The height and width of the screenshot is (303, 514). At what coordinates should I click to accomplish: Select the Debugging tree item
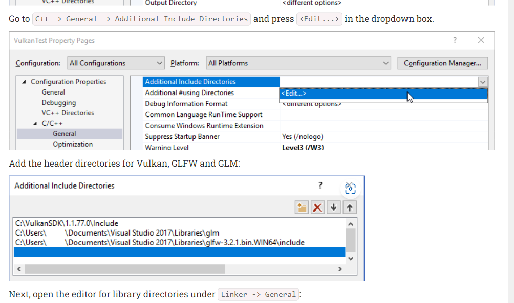tap(59, 103)
